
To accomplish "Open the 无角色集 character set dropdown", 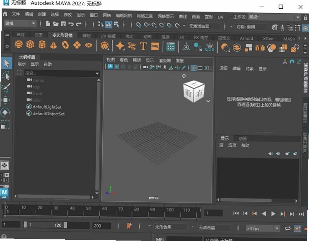I will pos(171,227).
